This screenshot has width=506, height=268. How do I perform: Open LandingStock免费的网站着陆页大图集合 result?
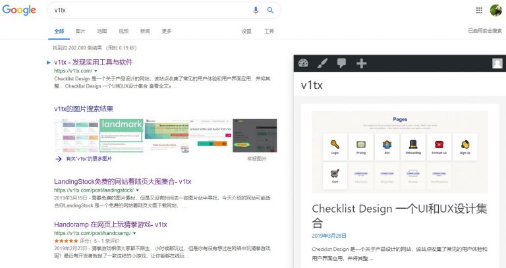tap(123, 182)
